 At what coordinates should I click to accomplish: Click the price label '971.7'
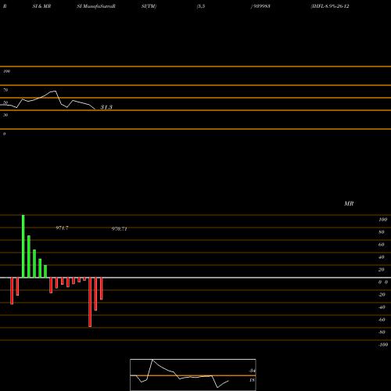coord(62,228)
